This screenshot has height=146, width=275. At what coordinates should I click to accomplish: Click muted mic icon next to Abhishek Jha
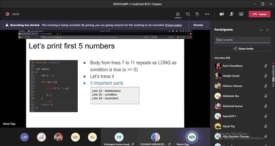(266, 96)
